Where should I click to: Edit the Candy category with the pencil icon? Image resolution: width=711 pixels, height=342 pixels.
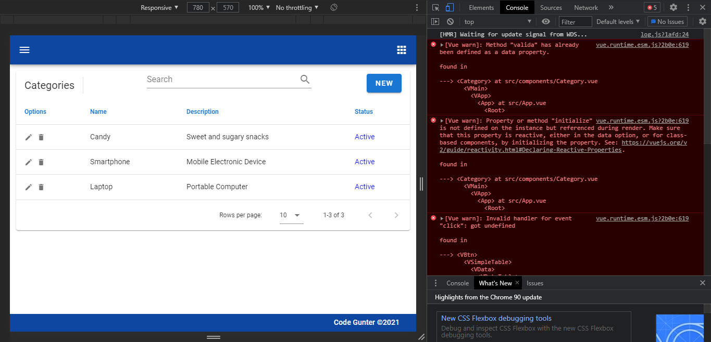(x=29, y=137)
